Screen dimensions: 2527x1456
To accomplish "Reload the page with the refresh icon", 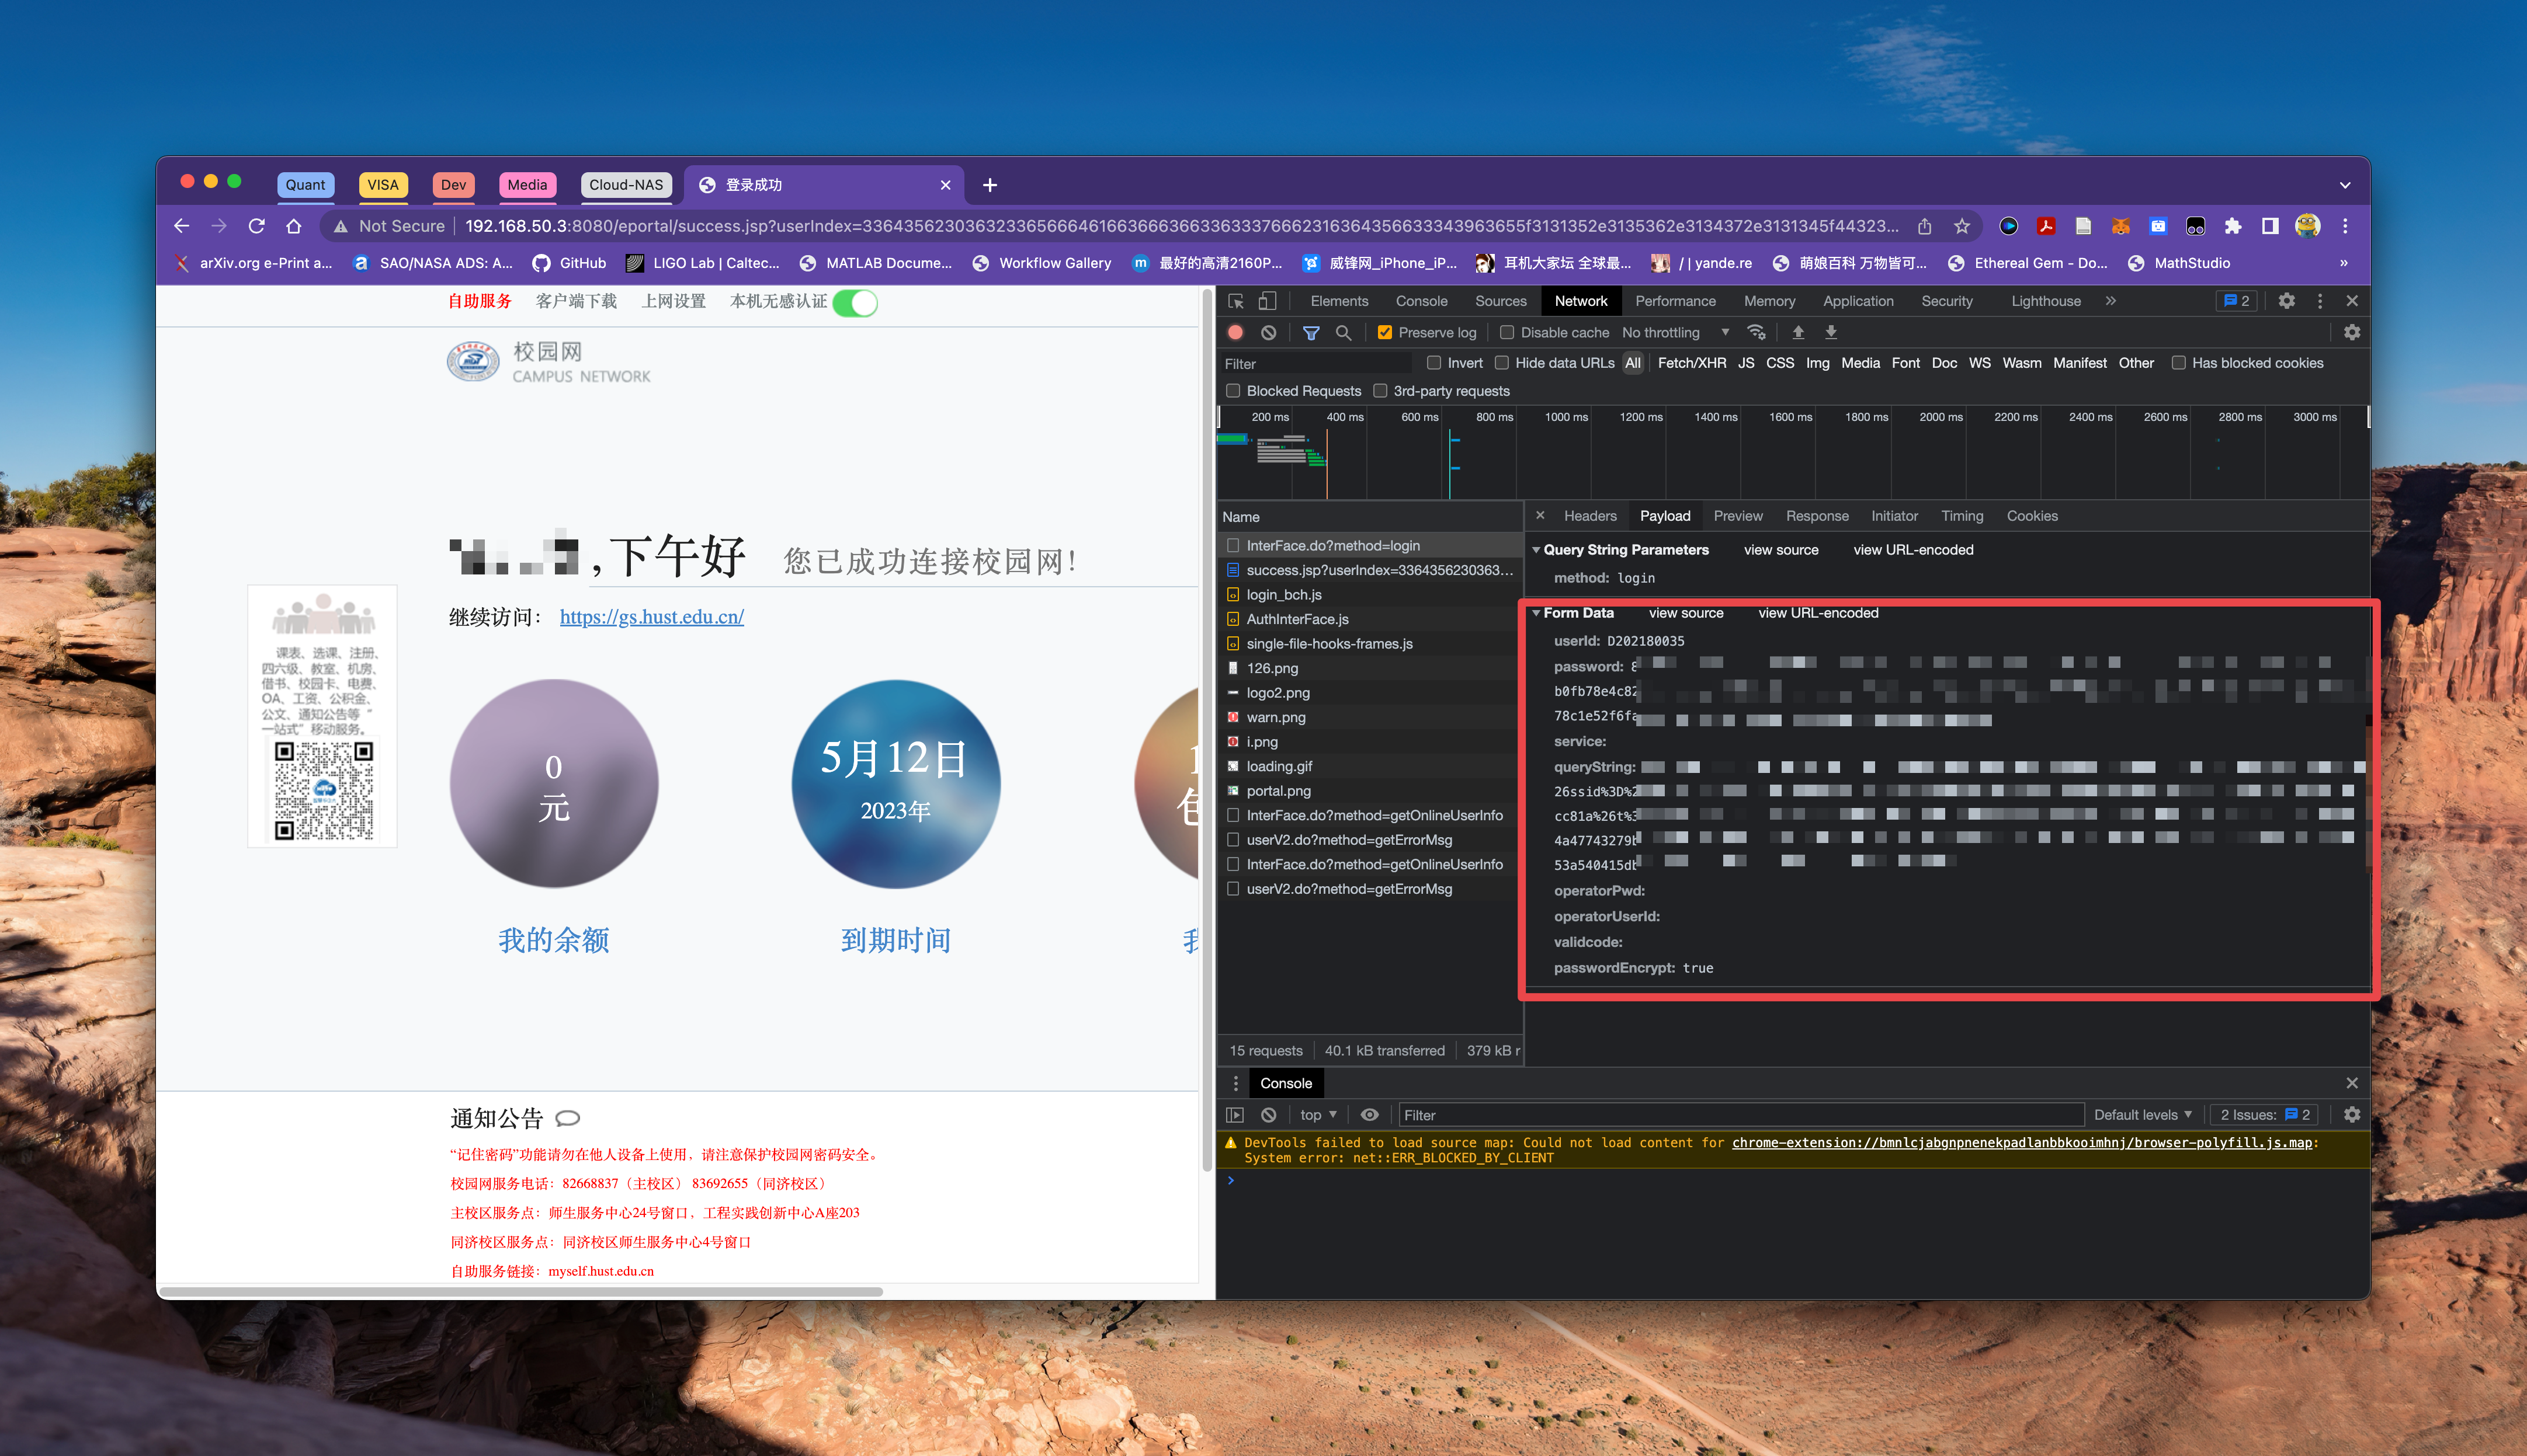I will click(256, 226).
